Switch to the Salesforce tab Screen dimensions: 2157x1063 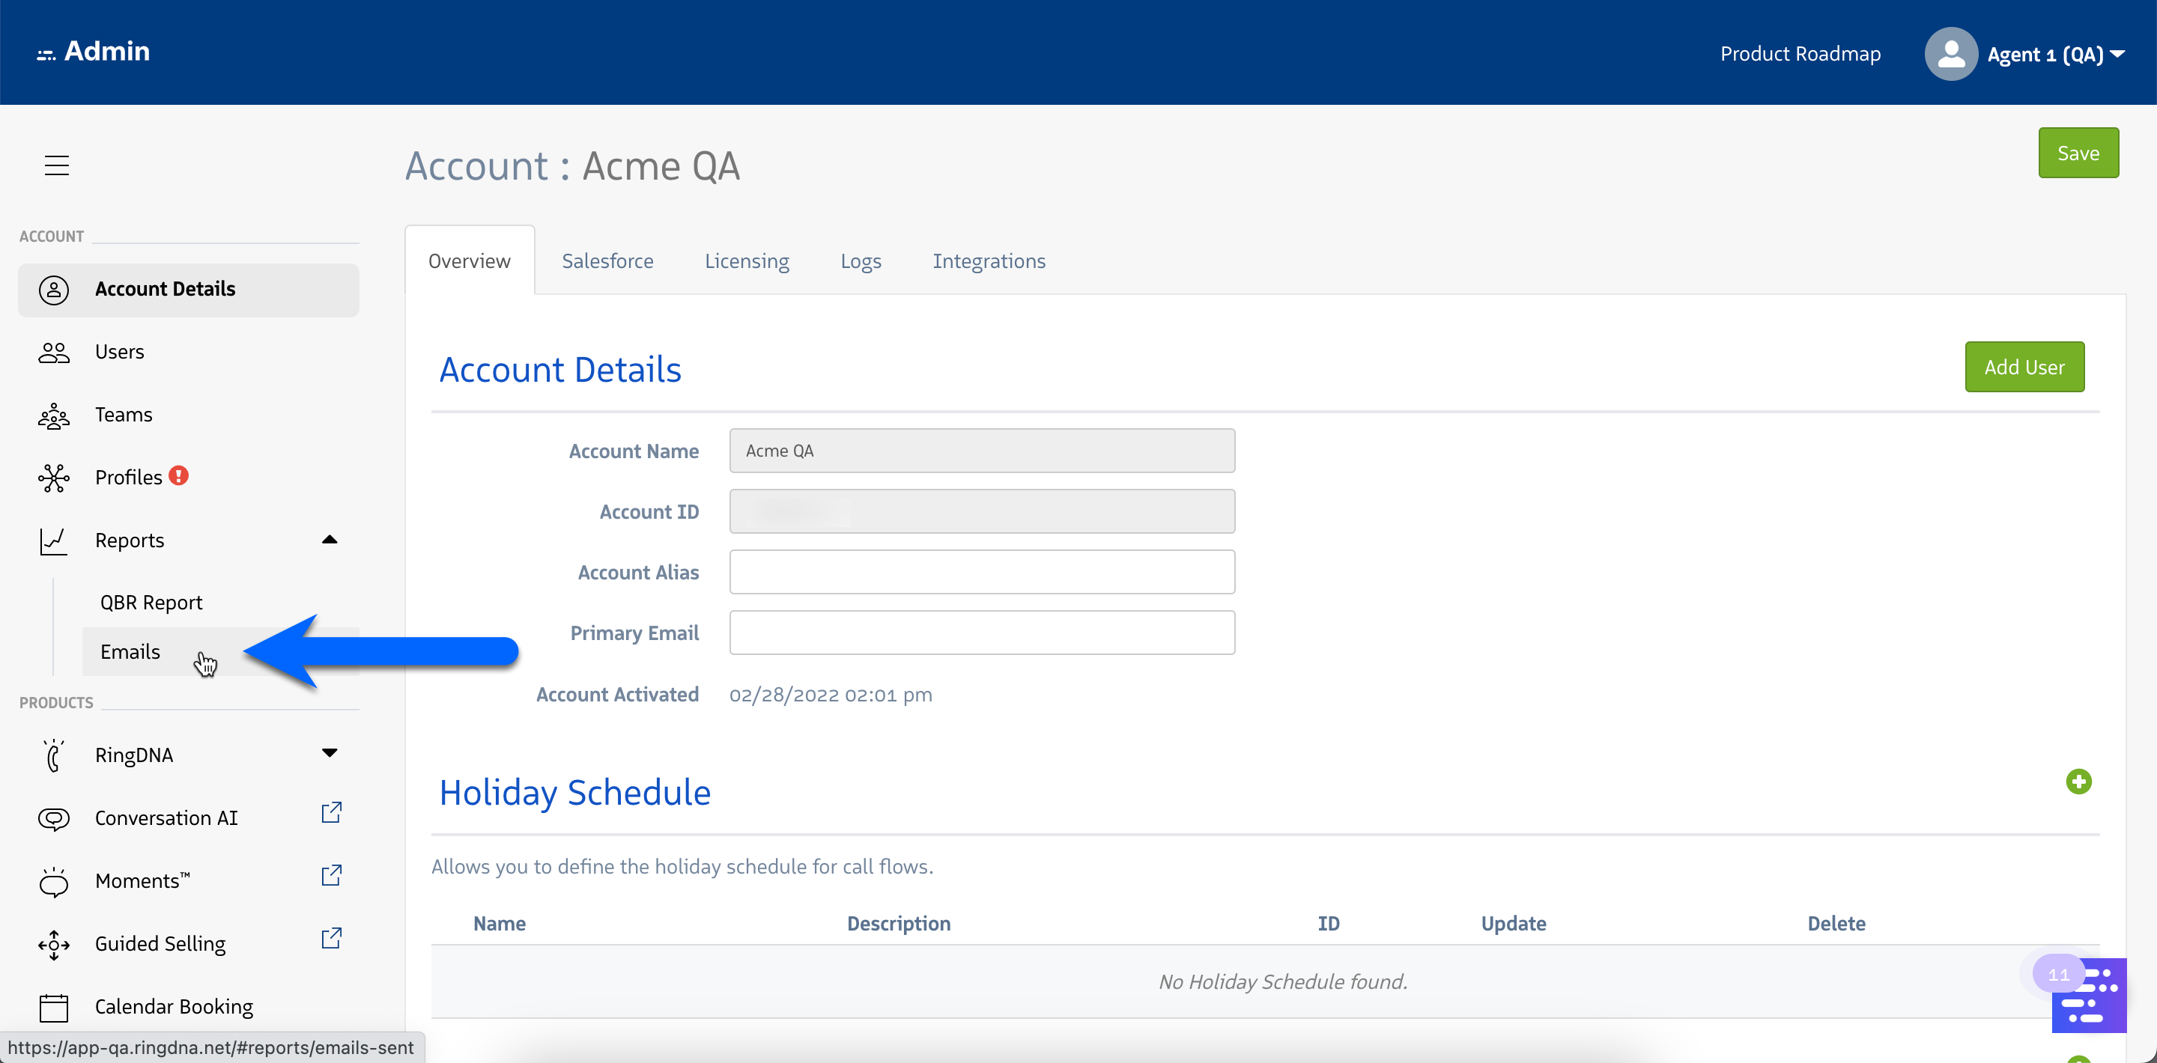click(x=607, y=261)
